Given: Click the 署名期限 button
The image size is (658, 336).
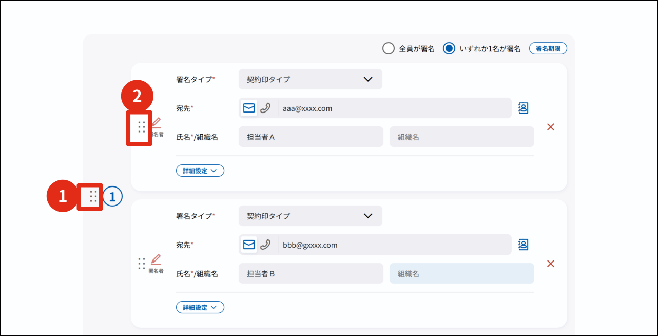Looking at the screenshot, I should pos(548,49).
